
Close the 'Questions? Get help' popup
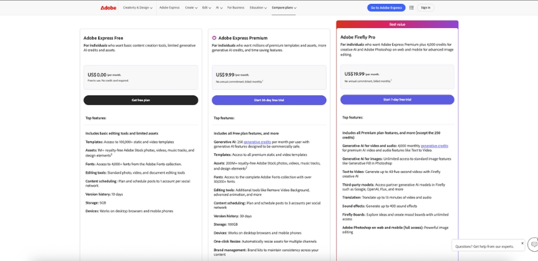pos(522,243)
